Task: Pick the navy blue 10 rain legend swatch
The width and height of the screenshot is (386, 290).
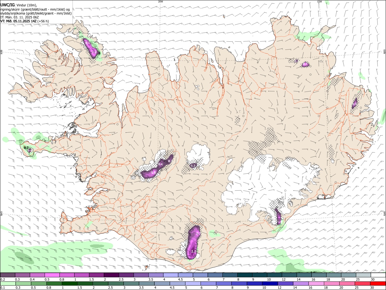Action: [x=270, y=283]
